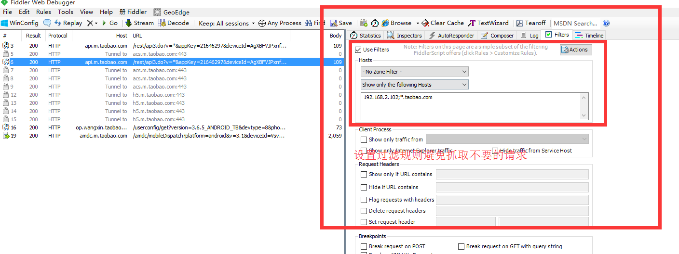Switch to the Timeline tab
Image resolution: width=679 pixels, height=254 pixels.
point(589,36)
